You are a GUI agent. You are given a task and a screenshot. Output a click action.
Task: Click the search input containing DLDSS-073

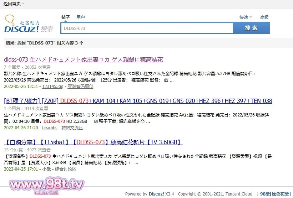click(x=146, y=28)
